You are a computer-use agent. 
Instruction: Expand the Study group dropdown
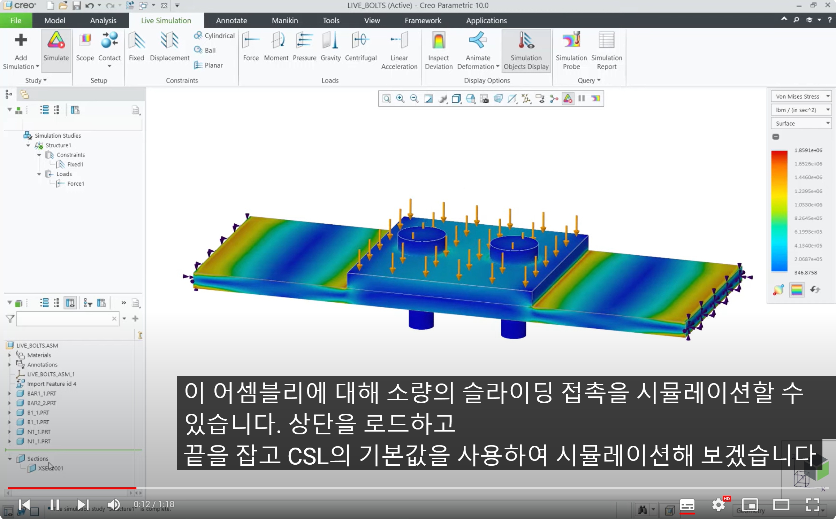pos(36,80)
